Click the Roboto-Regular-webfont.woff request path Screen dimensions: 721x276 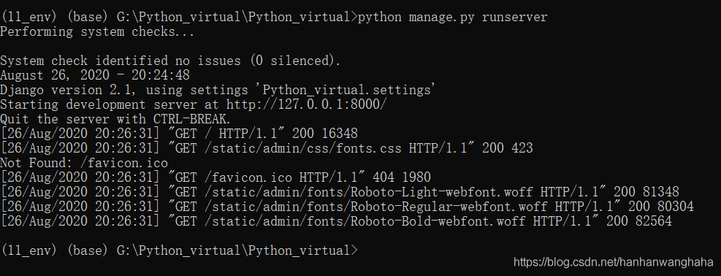[376, 206]
